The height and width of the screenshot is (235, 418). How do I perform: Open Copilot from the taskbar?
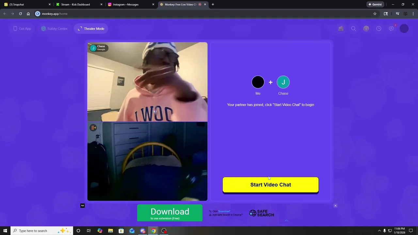pyautogui.click(x=100, y=231)
